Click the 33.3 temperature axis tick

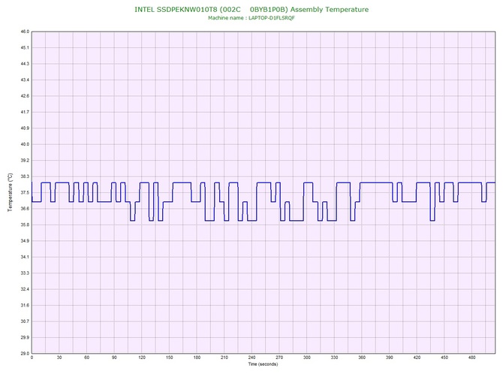[x=25, y=273]
